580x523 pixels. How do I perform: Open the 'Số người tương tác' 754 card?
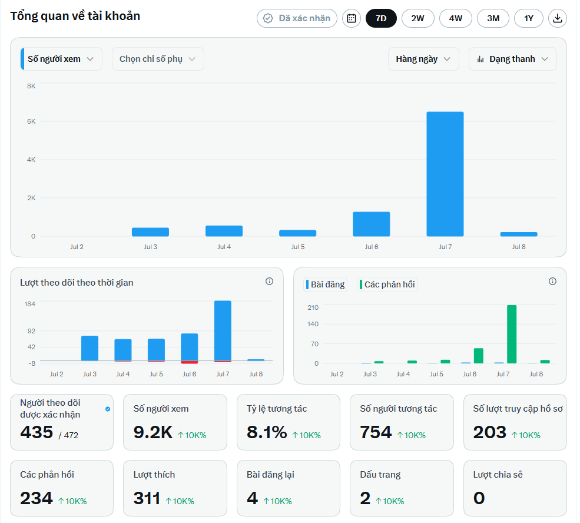click(x=402, y=422)
